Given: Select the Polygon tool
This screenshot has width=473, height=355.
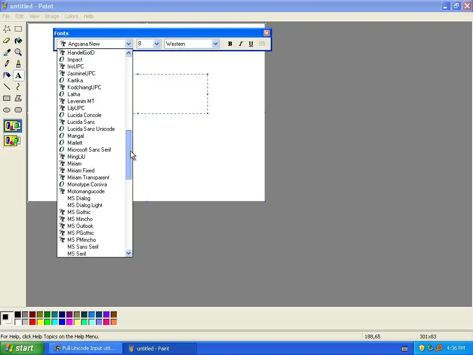Looking at the screenshot, I should click(18, 98).
